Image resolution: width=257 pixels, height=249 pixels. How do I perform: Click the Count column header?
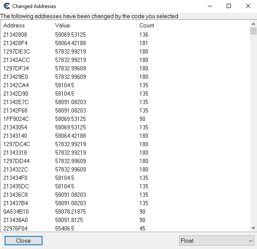tap(147, 25)
